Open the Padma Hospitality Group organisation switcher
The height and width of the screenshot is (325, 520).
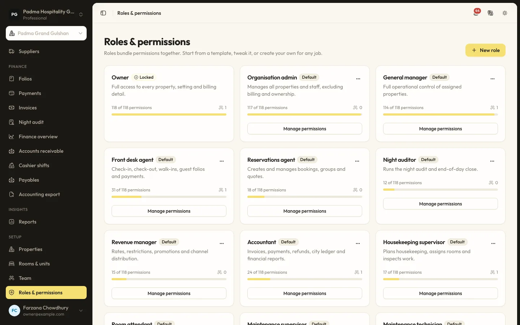click(46, 14)
